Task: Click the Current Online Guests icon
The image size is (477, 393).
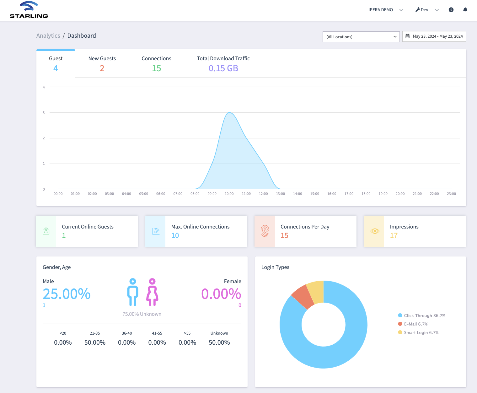Action: (46, 231)
